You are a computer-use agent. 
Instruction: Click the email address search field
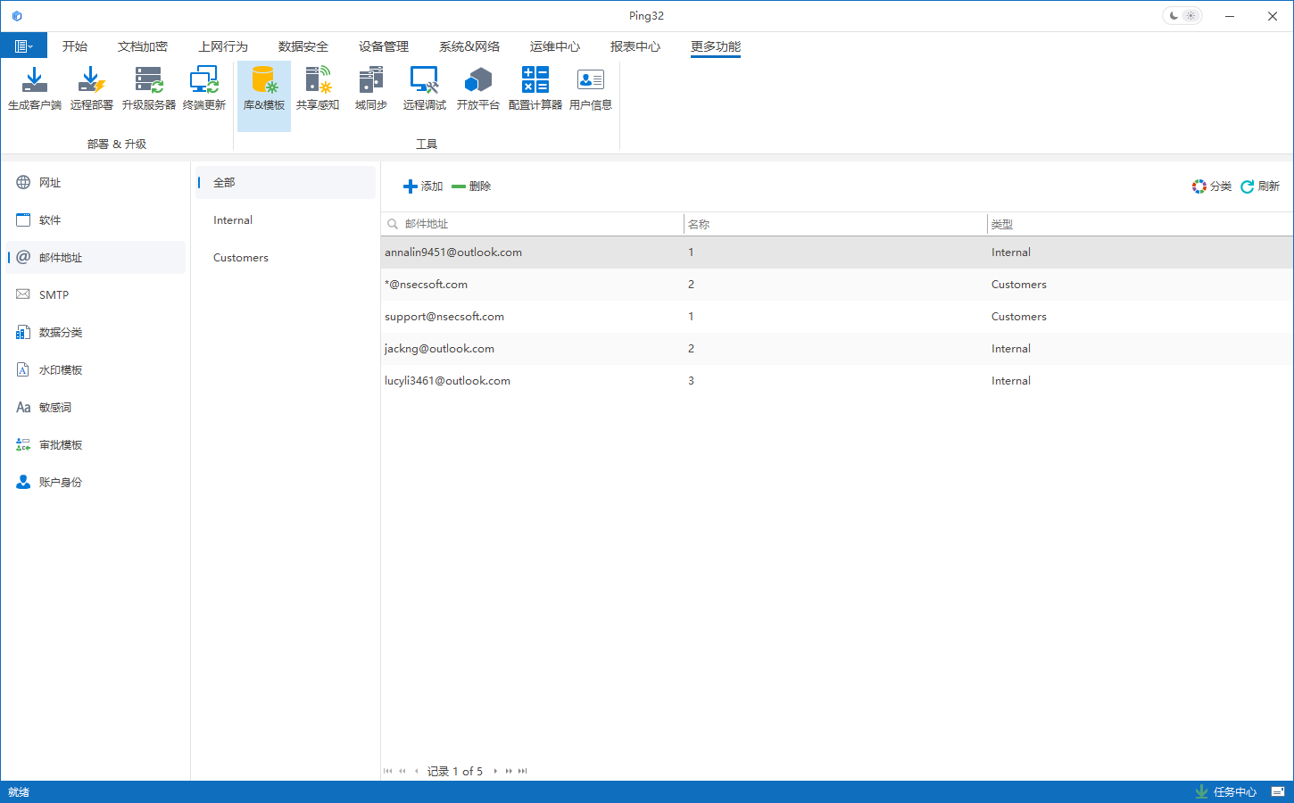[535, 224]
